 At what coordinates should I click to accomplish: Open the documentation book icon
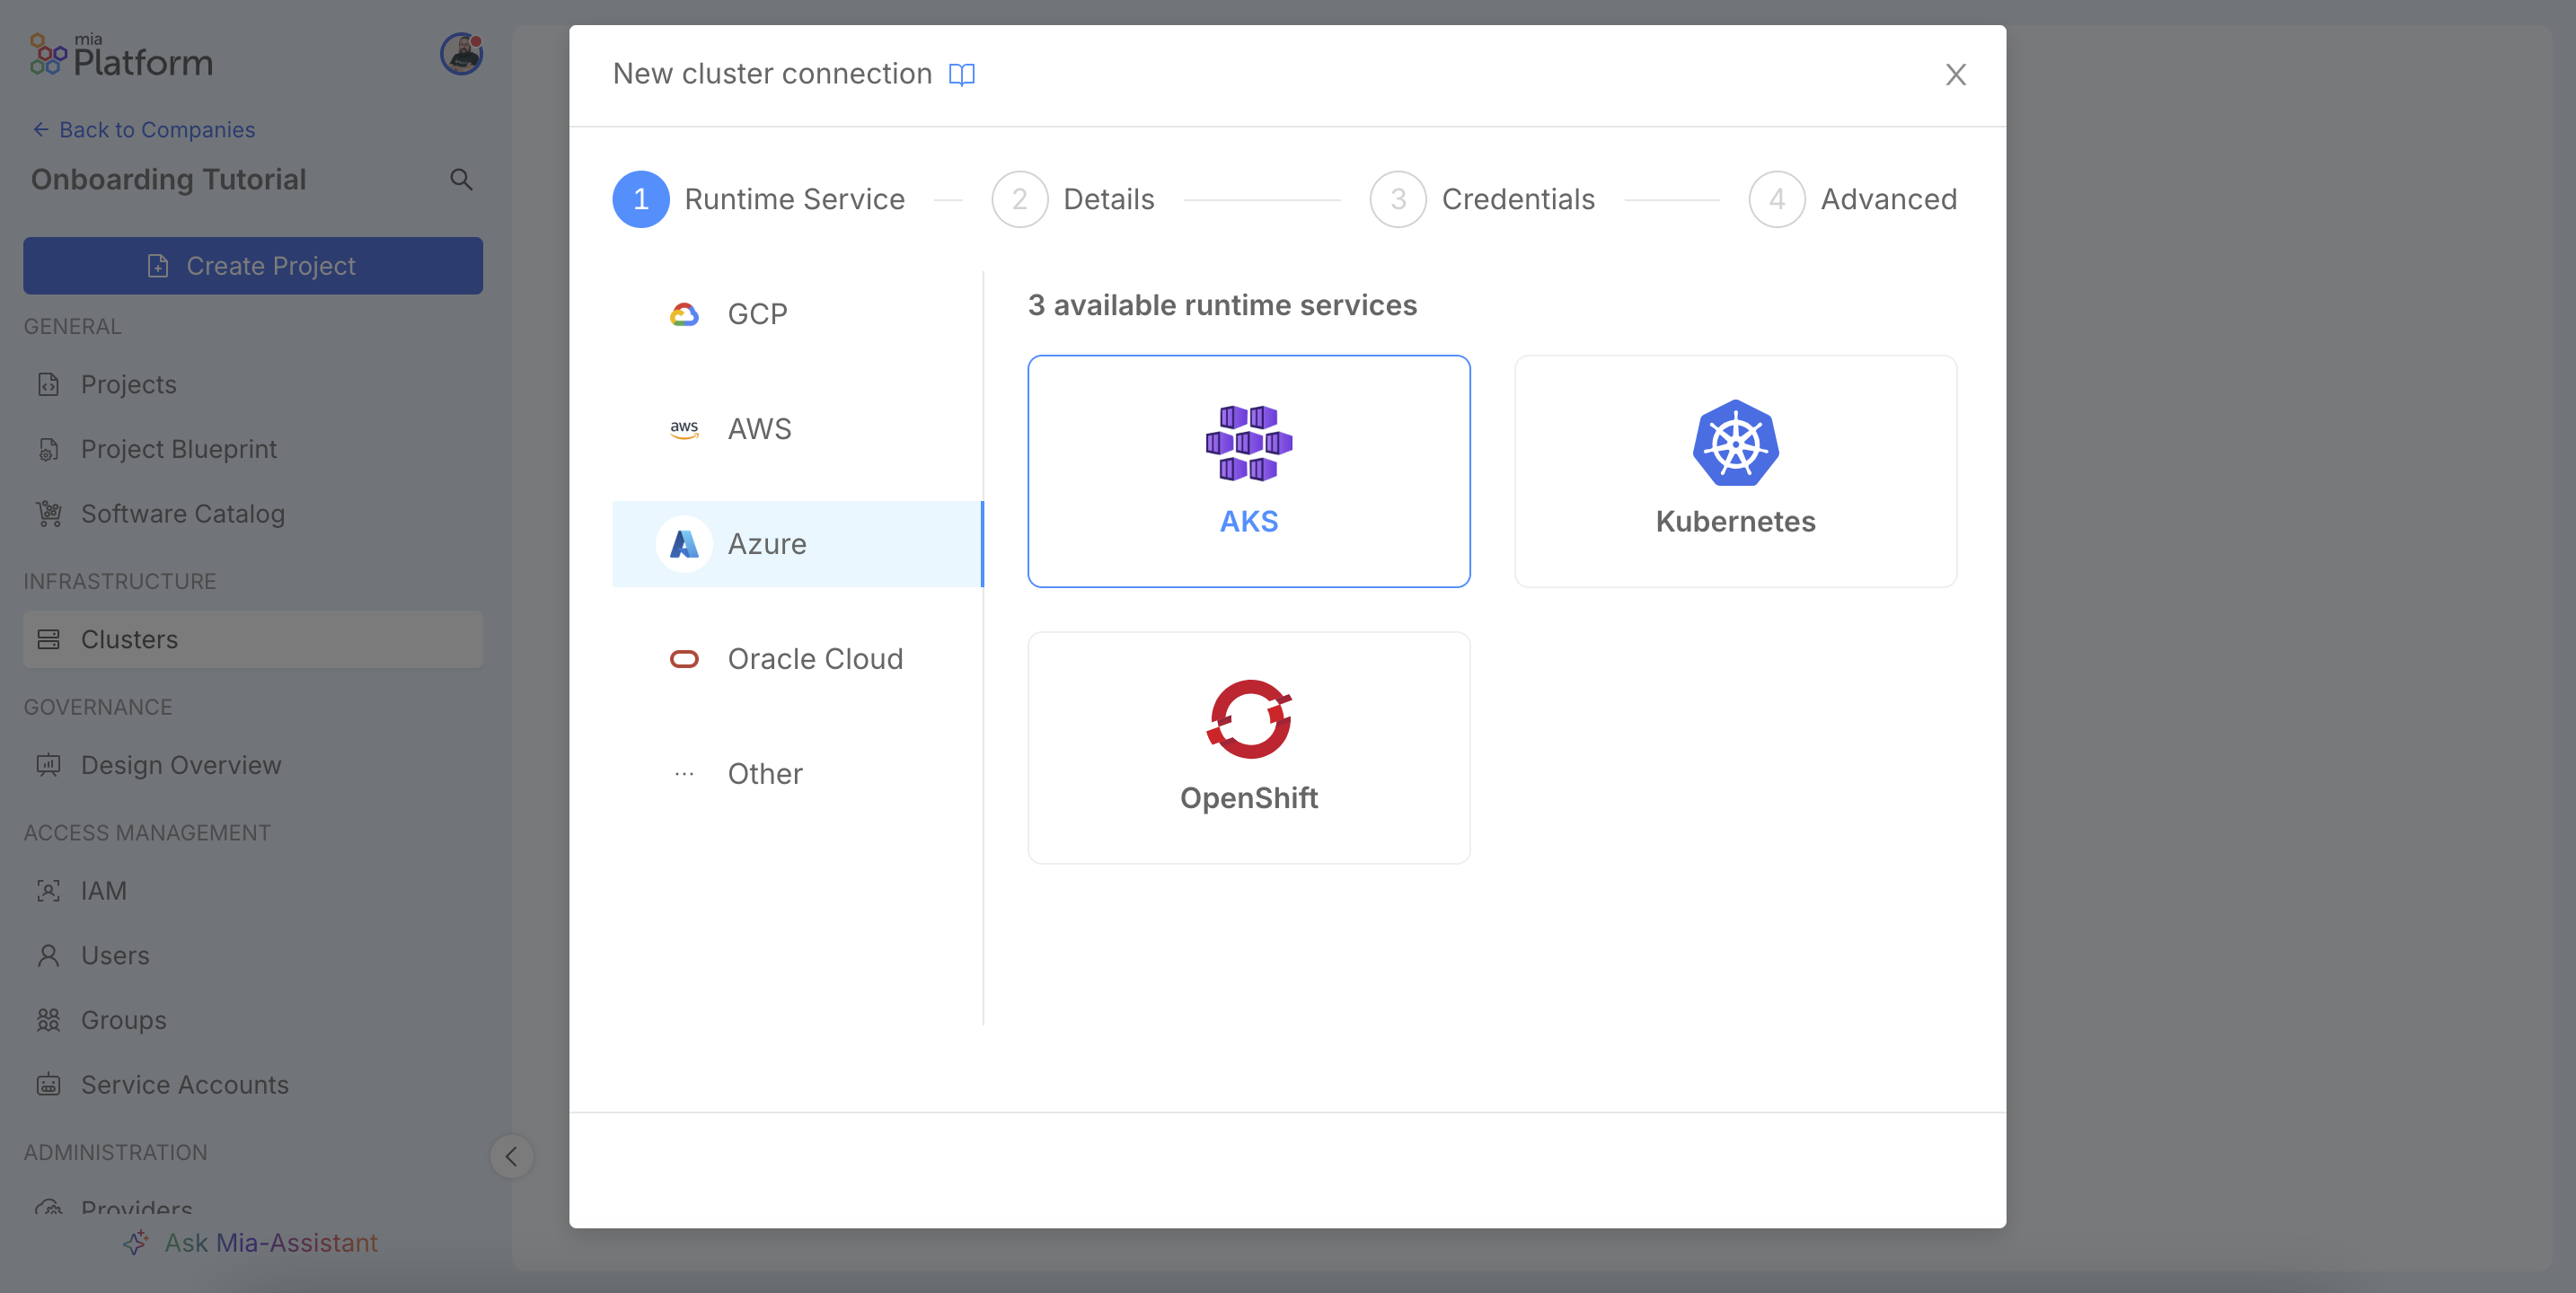click(961, 74)
